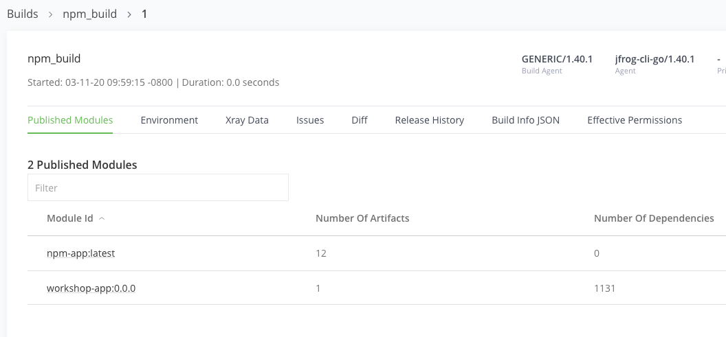Switch to the Published Modules tab
The image size is (726, 337).
[70, 120]
